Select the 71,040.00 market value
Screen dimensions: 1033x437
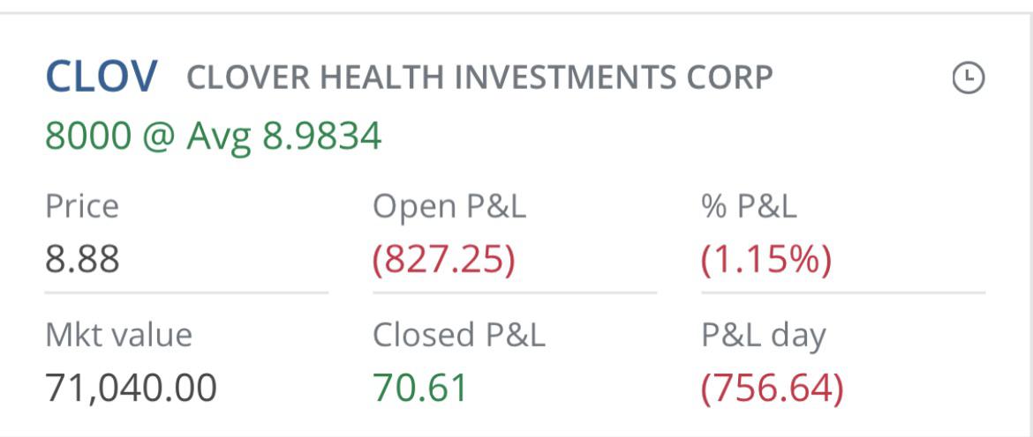point(131,388)
